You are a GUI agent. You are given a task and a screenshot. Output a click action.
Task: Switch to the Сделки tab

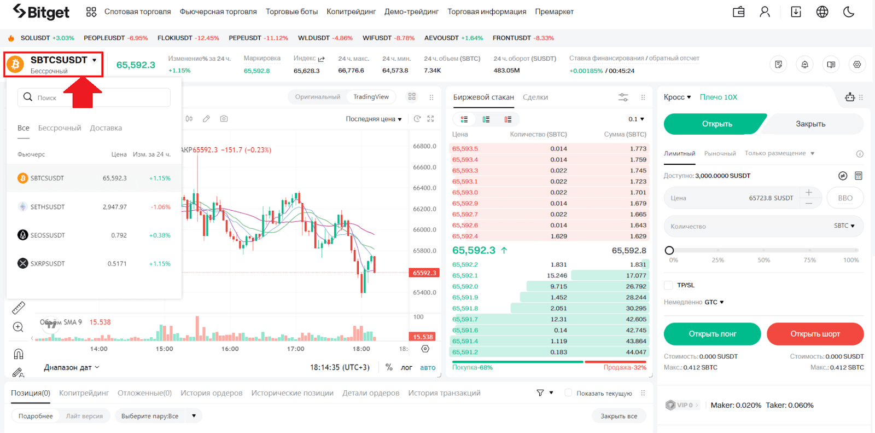[535, 97]
